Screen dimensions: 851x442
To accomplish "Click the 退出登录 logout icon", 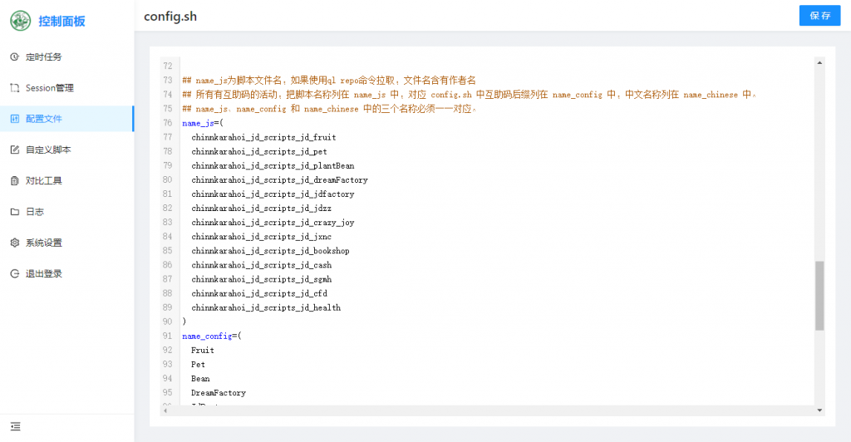I will point(14,273).
